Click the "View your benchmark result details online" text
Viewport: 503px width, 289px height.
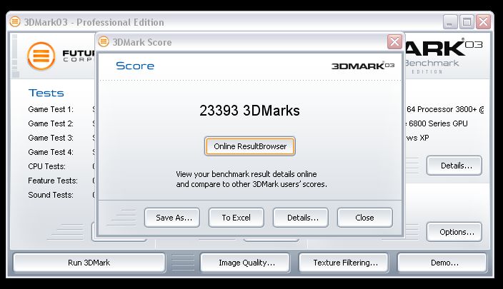click(x=246, y=174)
